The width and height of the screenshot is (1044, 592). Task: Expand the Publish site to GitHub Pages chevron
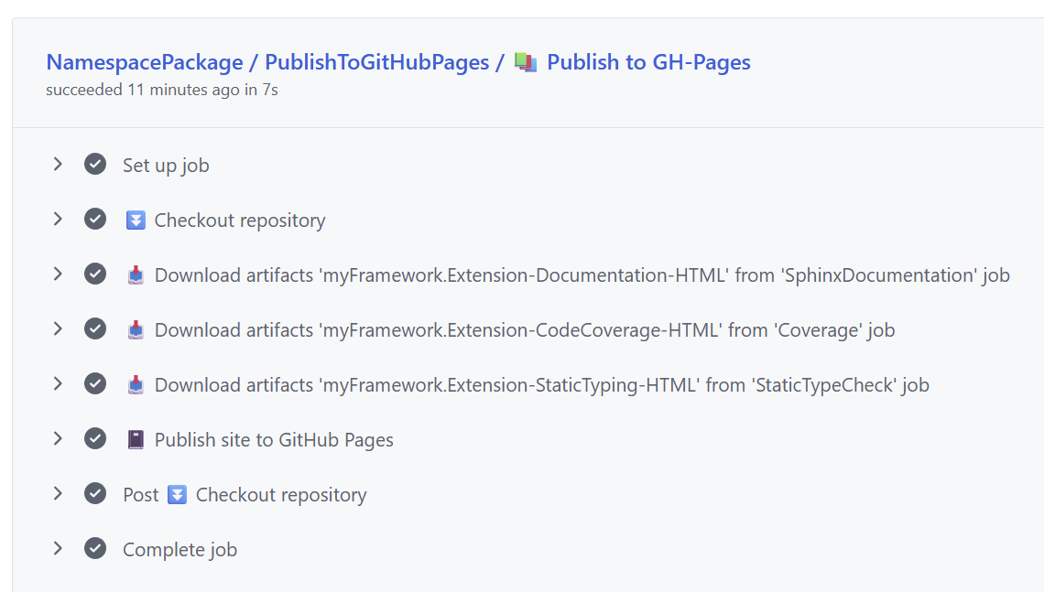[58, 439]
